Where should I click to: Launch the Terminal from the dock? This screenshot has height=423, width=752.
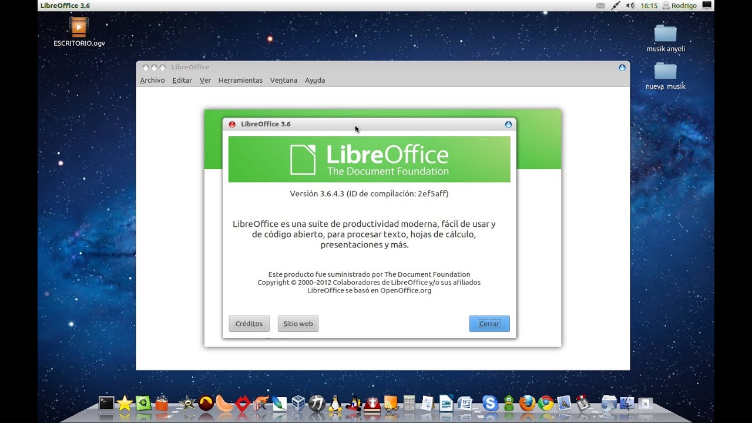pyautogui.click(x=106, y=403)
